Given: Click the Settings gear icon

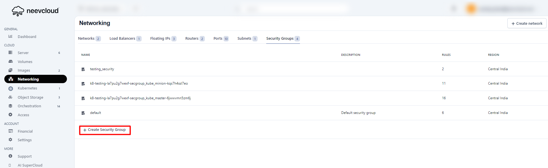Looking at the screenshot, I should pos(10,140).
